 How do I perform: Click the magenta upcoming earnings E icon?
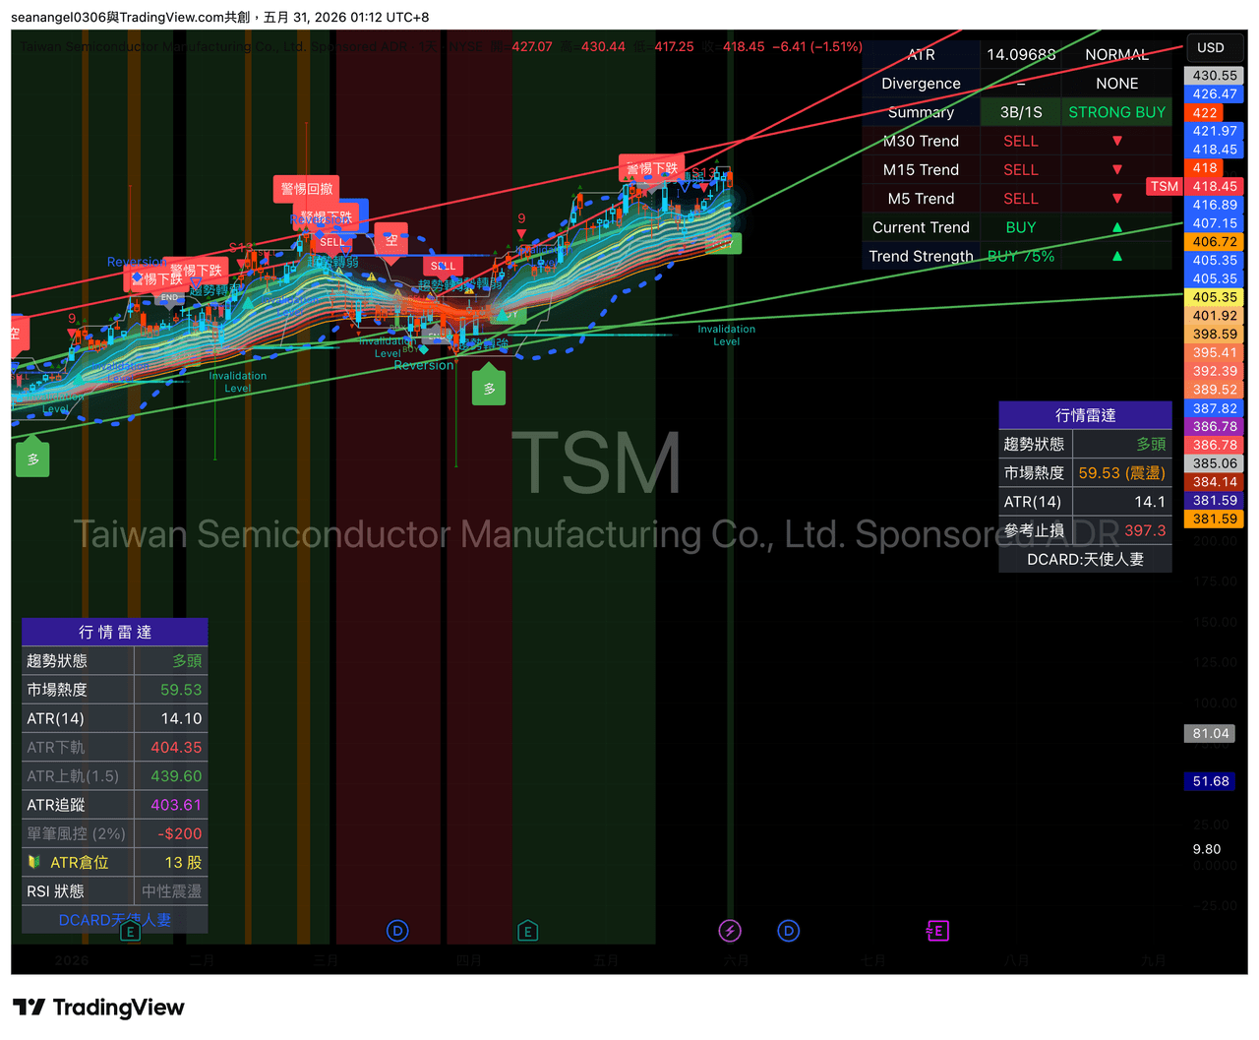[937, 931]
